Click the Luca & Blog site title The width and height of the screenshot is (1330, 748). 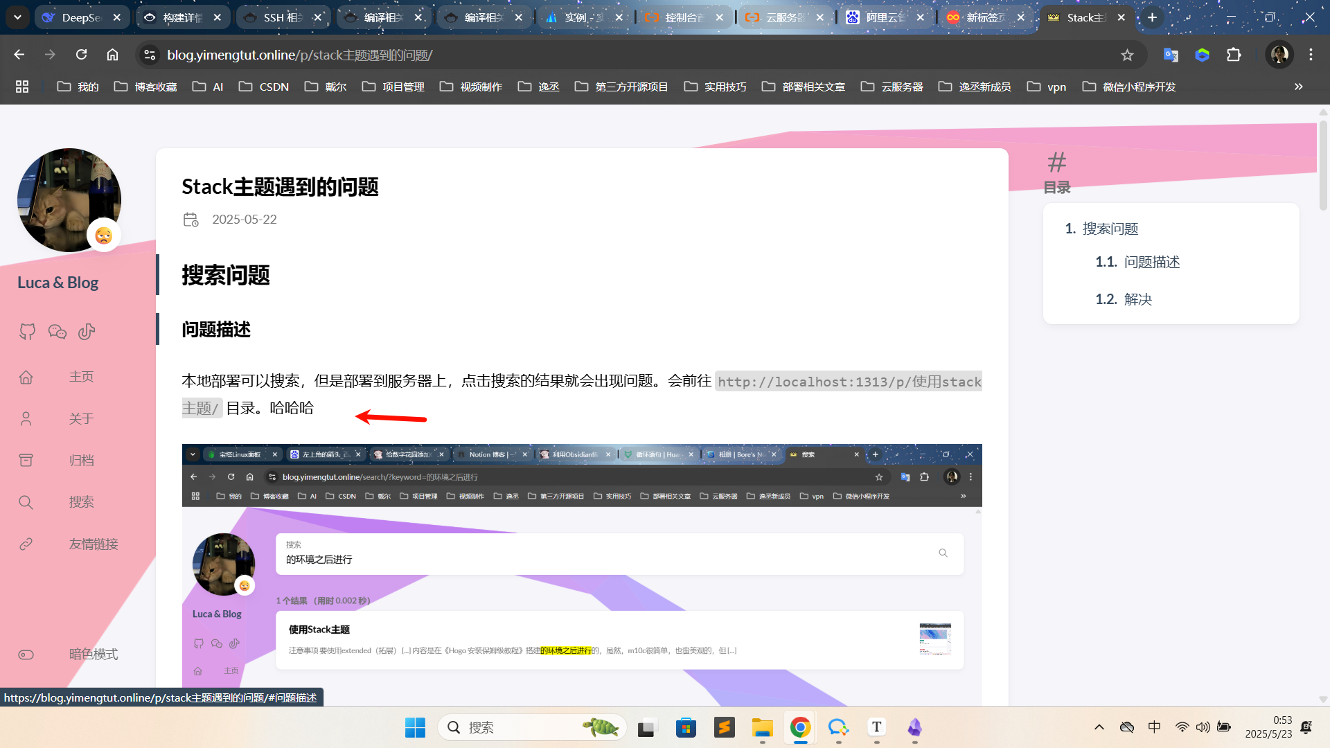tap(57, 283)
